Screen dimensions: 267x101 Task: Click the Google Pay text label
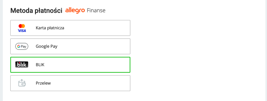[47, 46]
